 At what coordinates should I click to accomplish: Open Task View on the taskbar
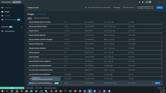click(7, 91)
